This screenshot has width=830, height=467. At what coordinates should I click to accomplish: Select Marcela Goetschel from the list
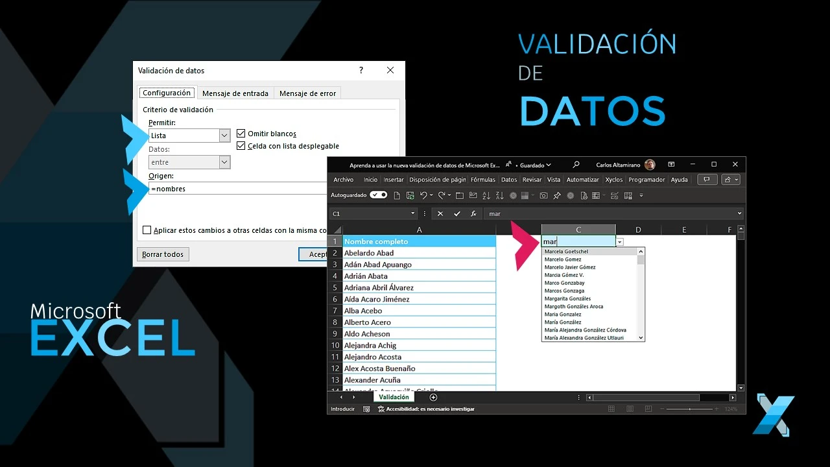pyautogui.click(x=566, y=252)
